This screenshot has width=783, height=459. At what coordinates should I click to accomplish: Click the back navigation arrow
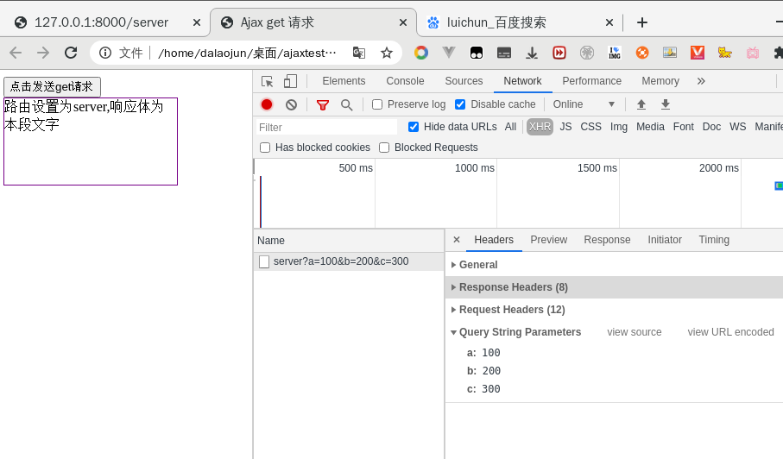(16, 53)
